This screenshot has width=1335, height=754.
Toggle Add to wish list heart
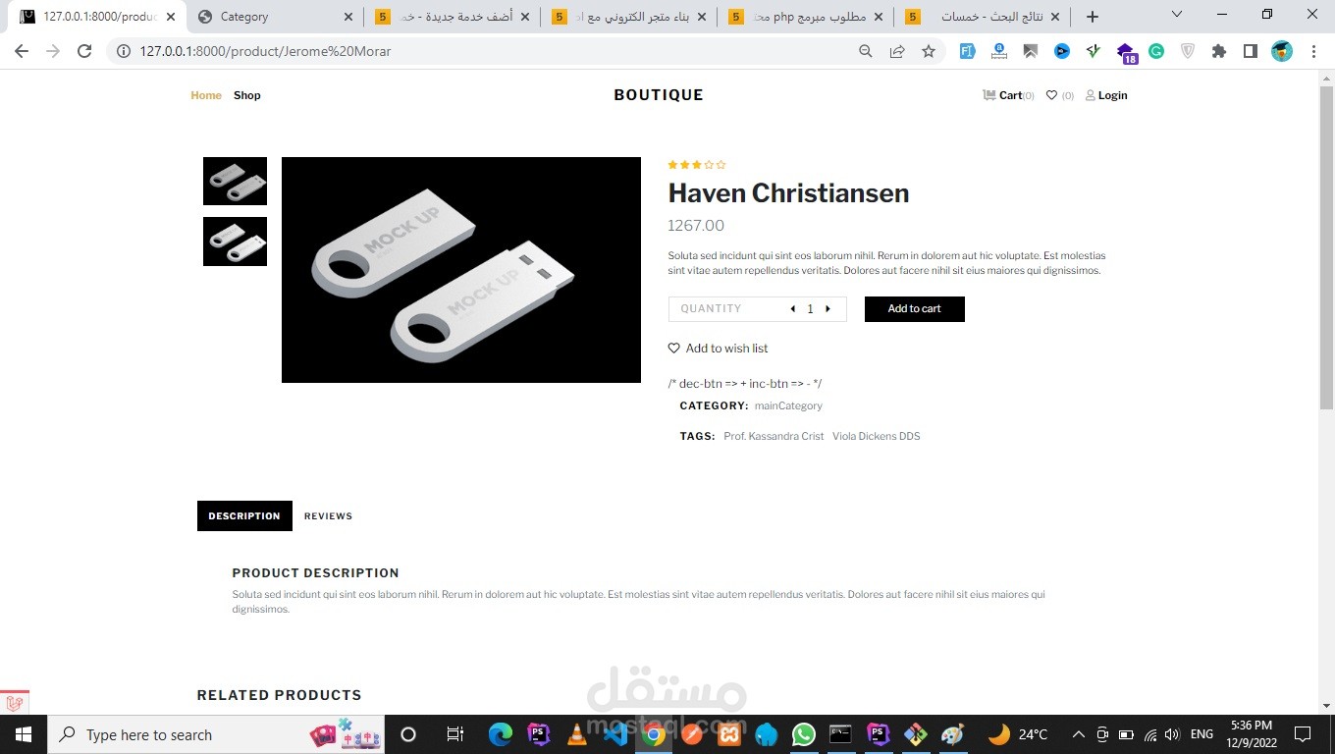point(673,349)
